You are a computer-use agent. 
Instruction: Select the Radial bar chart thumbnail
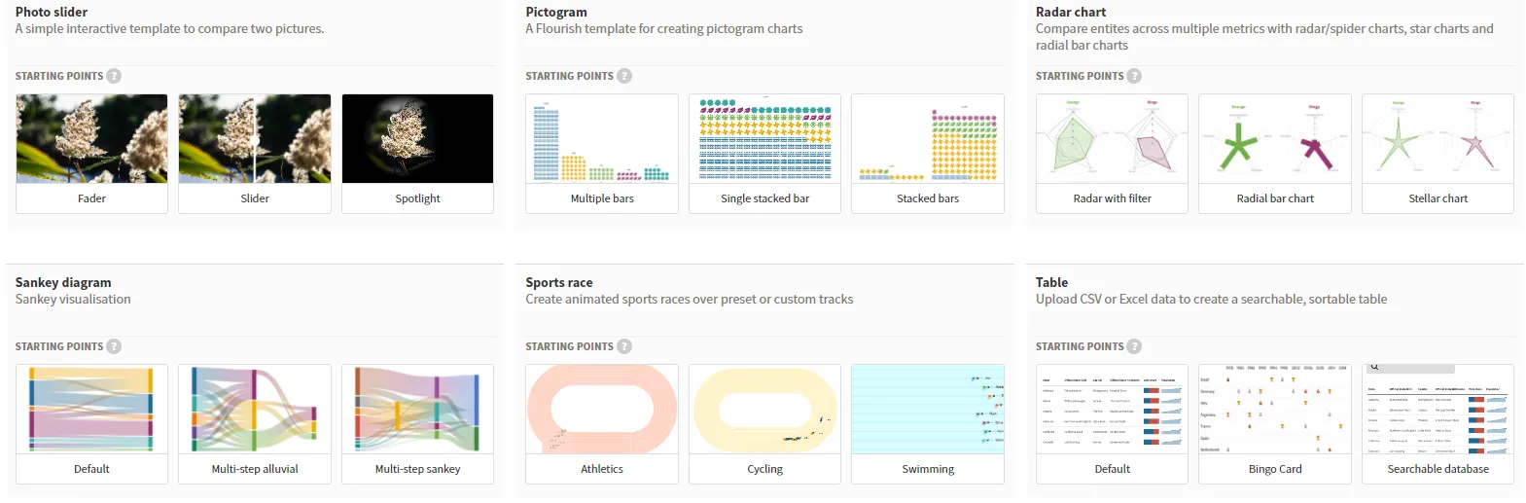point(1275,139)
